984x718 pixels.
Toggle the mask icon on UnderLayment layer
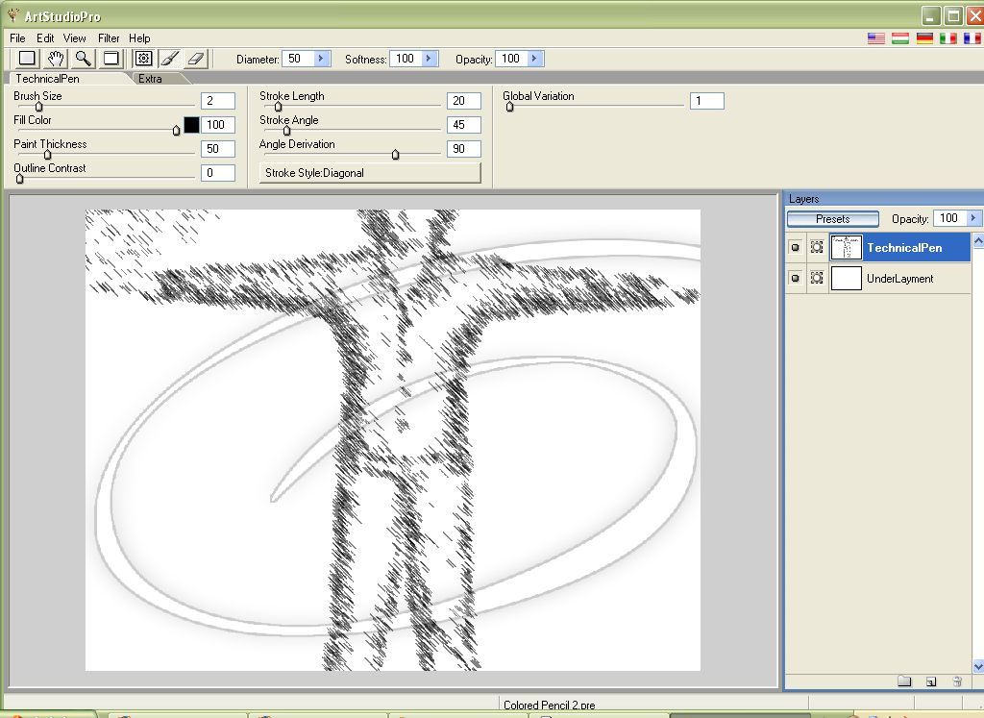tap(817, 279)
